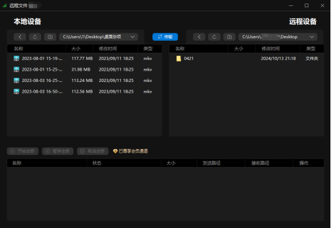Sort local files by 大小 column
Screen dimensions: 331x228
(76, 48)
